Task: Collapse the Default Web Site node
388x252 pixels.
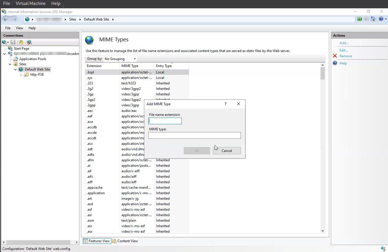Action: click(16, 70)
